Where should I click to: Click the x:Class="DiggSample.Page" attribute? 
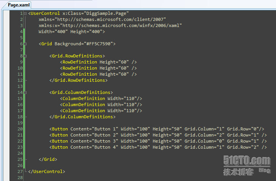pyautogui.click(x=96, y=13)
